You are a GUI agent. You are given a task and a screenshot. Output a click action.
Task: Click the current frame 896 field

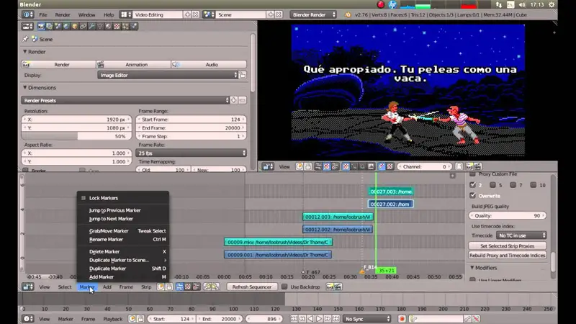264,319
